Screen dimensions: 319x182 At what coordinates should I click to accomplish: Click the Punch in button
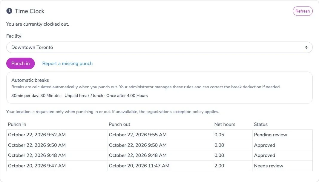point(21,63)
